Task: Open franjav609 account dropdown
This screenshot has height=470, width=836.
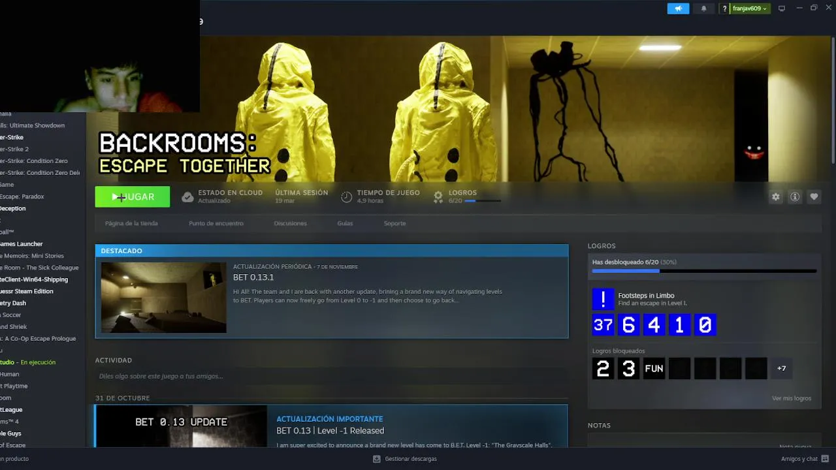Action: tap(750, 8)
